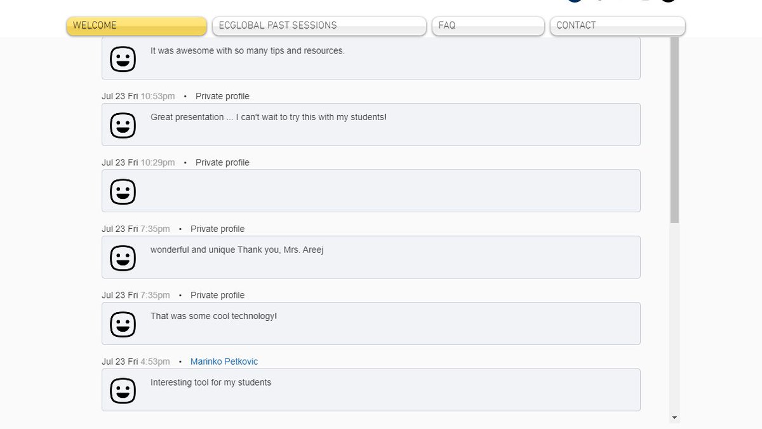Screen dimensions: 762x429
Task: Click the "Jul 23 Fri 4:53pm" timestamp
Action: tap(136, 362)
